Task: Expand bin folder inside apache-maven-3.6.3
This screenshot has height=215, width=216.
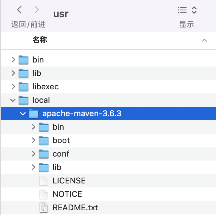Action: (x=33, y=127)
